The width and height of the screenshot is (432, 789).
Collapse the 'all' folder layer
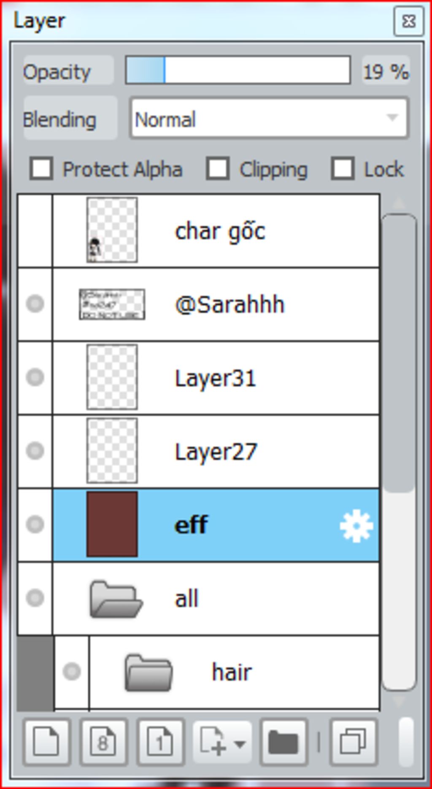[116, 599]
